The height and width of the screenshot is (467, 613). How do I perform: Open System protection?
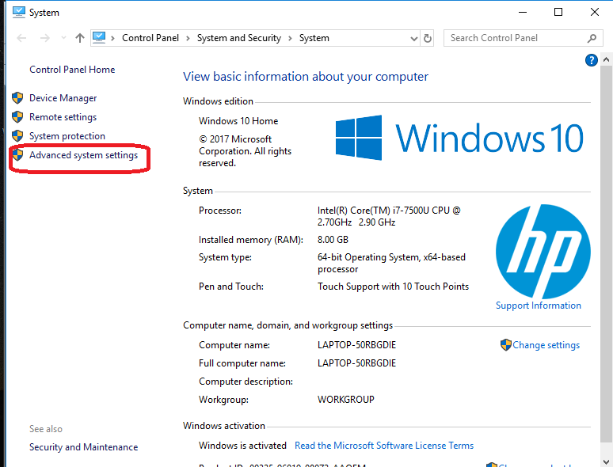(67, 136)
